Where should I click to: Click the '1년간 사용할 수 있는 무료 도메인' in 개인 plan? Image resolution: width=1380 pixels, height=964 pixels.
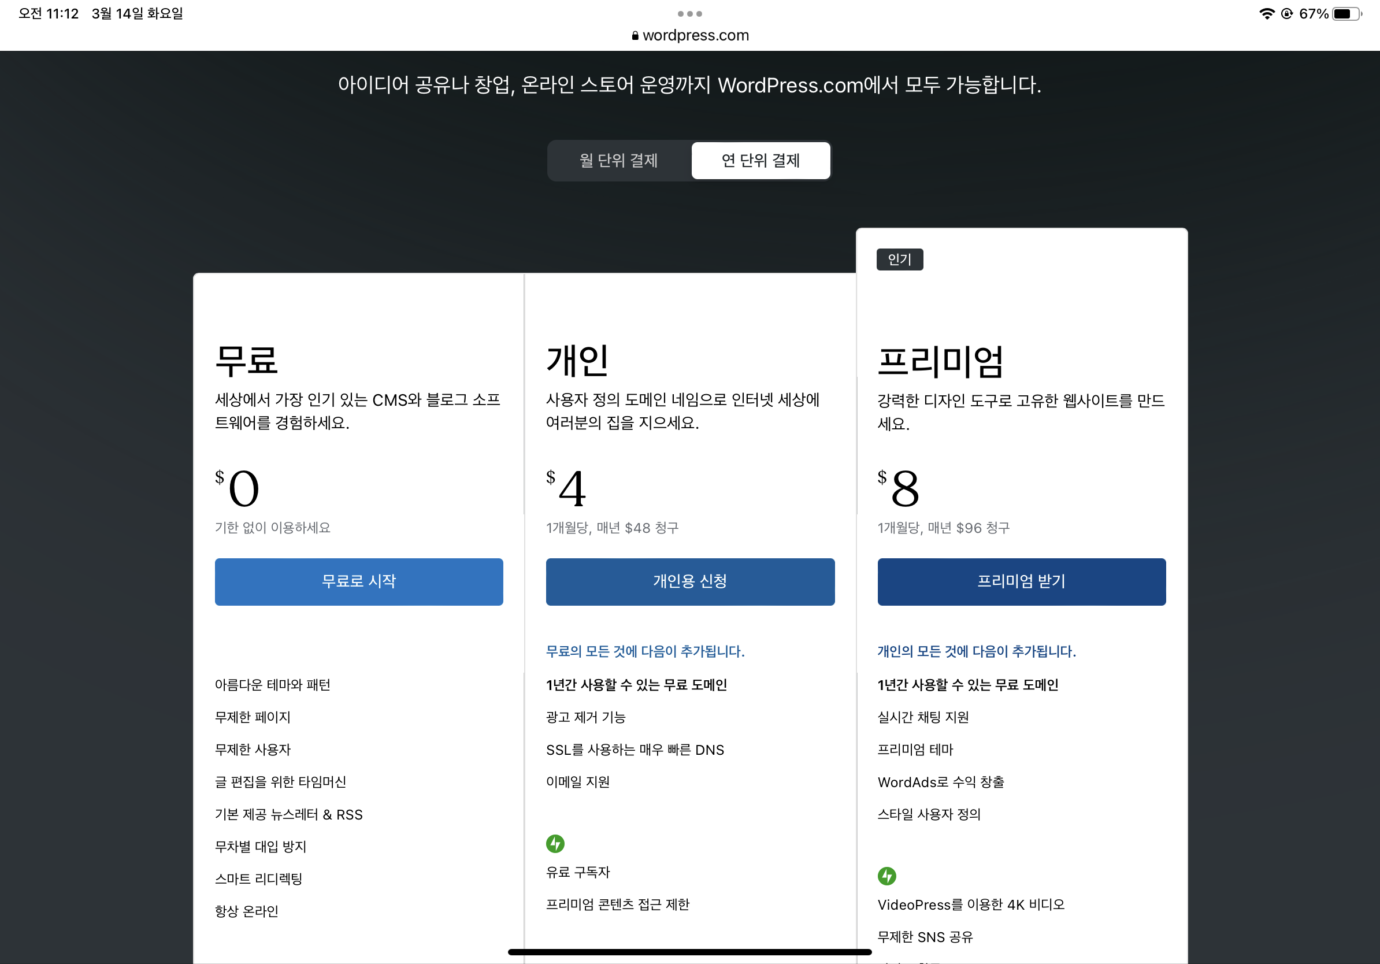pyautogui.click(x=636, y=684)
